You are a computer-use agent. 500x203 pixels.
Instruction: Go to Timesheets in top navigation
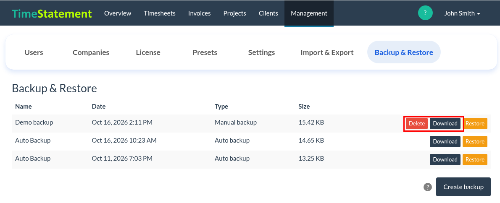[159, 13]
